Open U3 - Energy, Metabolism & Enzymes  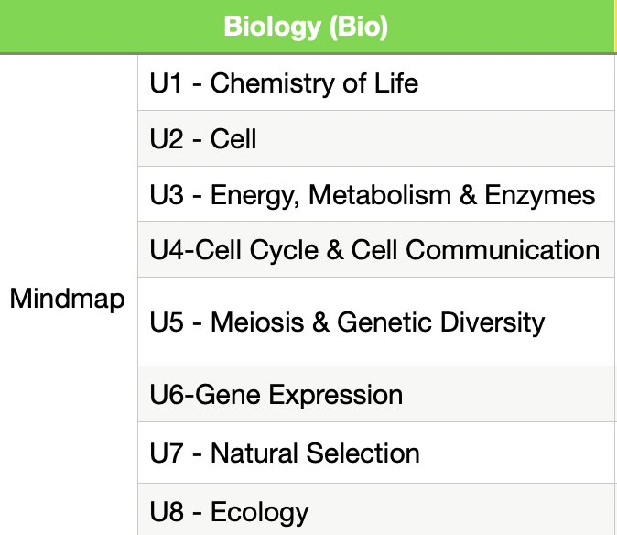[x=372, y=194]
